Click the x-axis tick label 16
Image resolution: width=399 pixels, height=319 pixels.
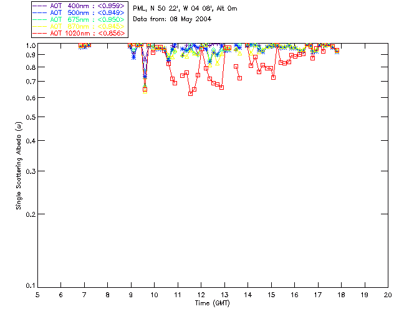[294, 295]
